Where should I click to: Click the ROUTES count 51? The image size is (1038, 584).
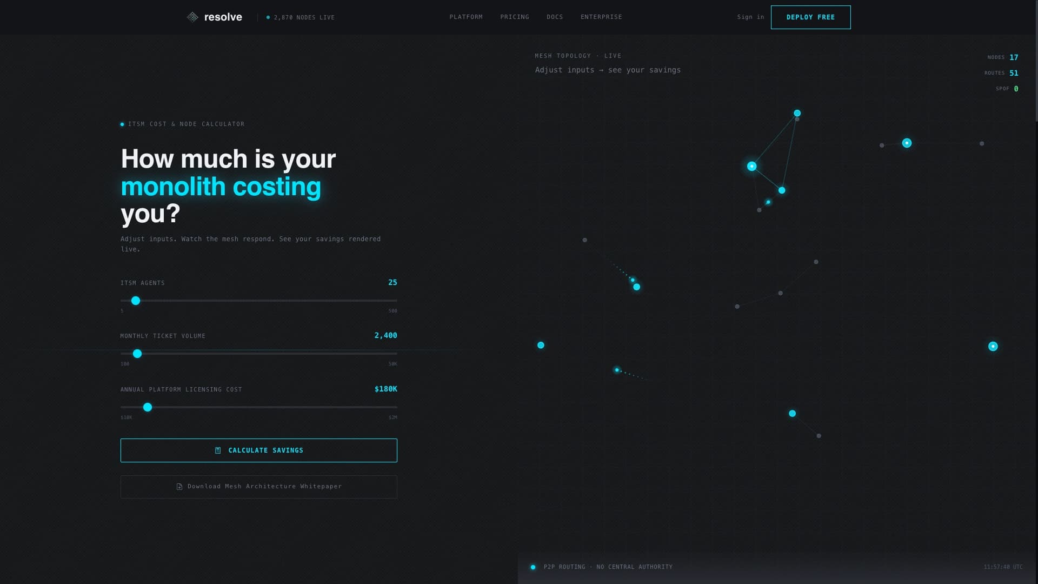pos(1014,73)
